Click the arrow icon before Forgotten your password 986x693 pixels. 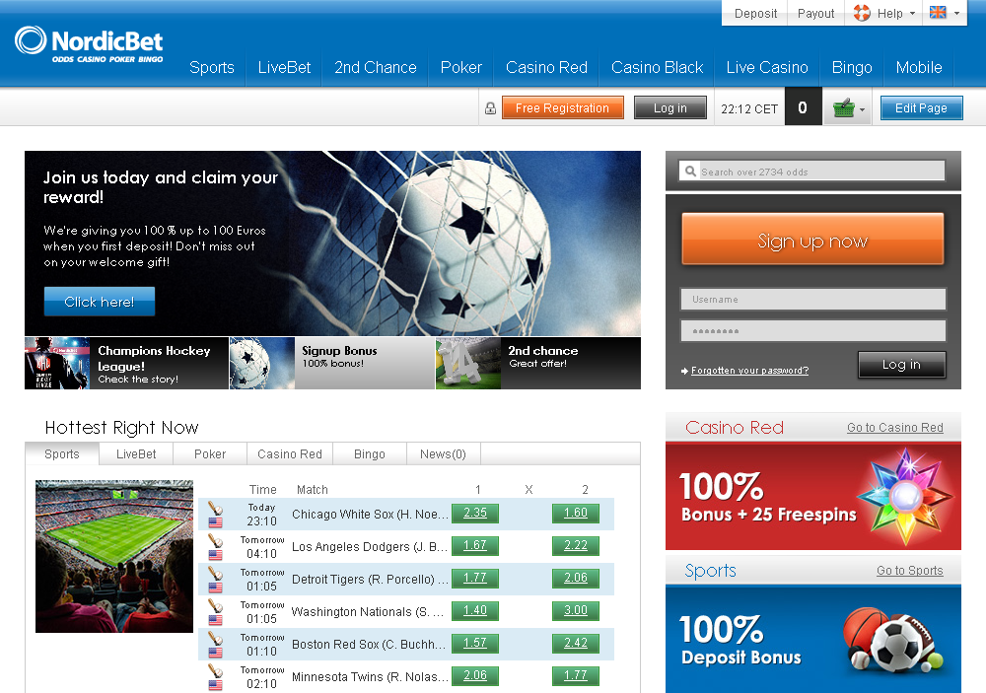coord(685,371)
